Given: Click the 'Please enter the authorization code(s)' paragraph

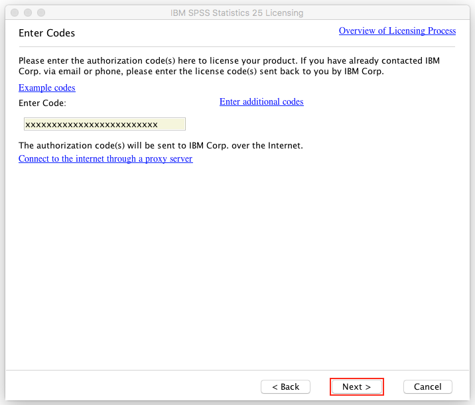Looking at the screenshot, I should 230,66.
